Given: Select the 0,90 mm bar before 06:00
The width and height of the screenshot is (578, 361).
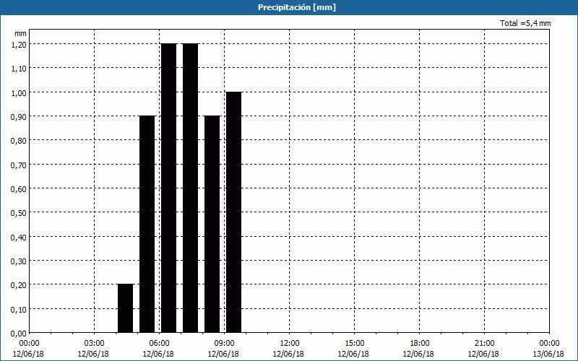Looking at the screenshot, I should pos(147,225).
